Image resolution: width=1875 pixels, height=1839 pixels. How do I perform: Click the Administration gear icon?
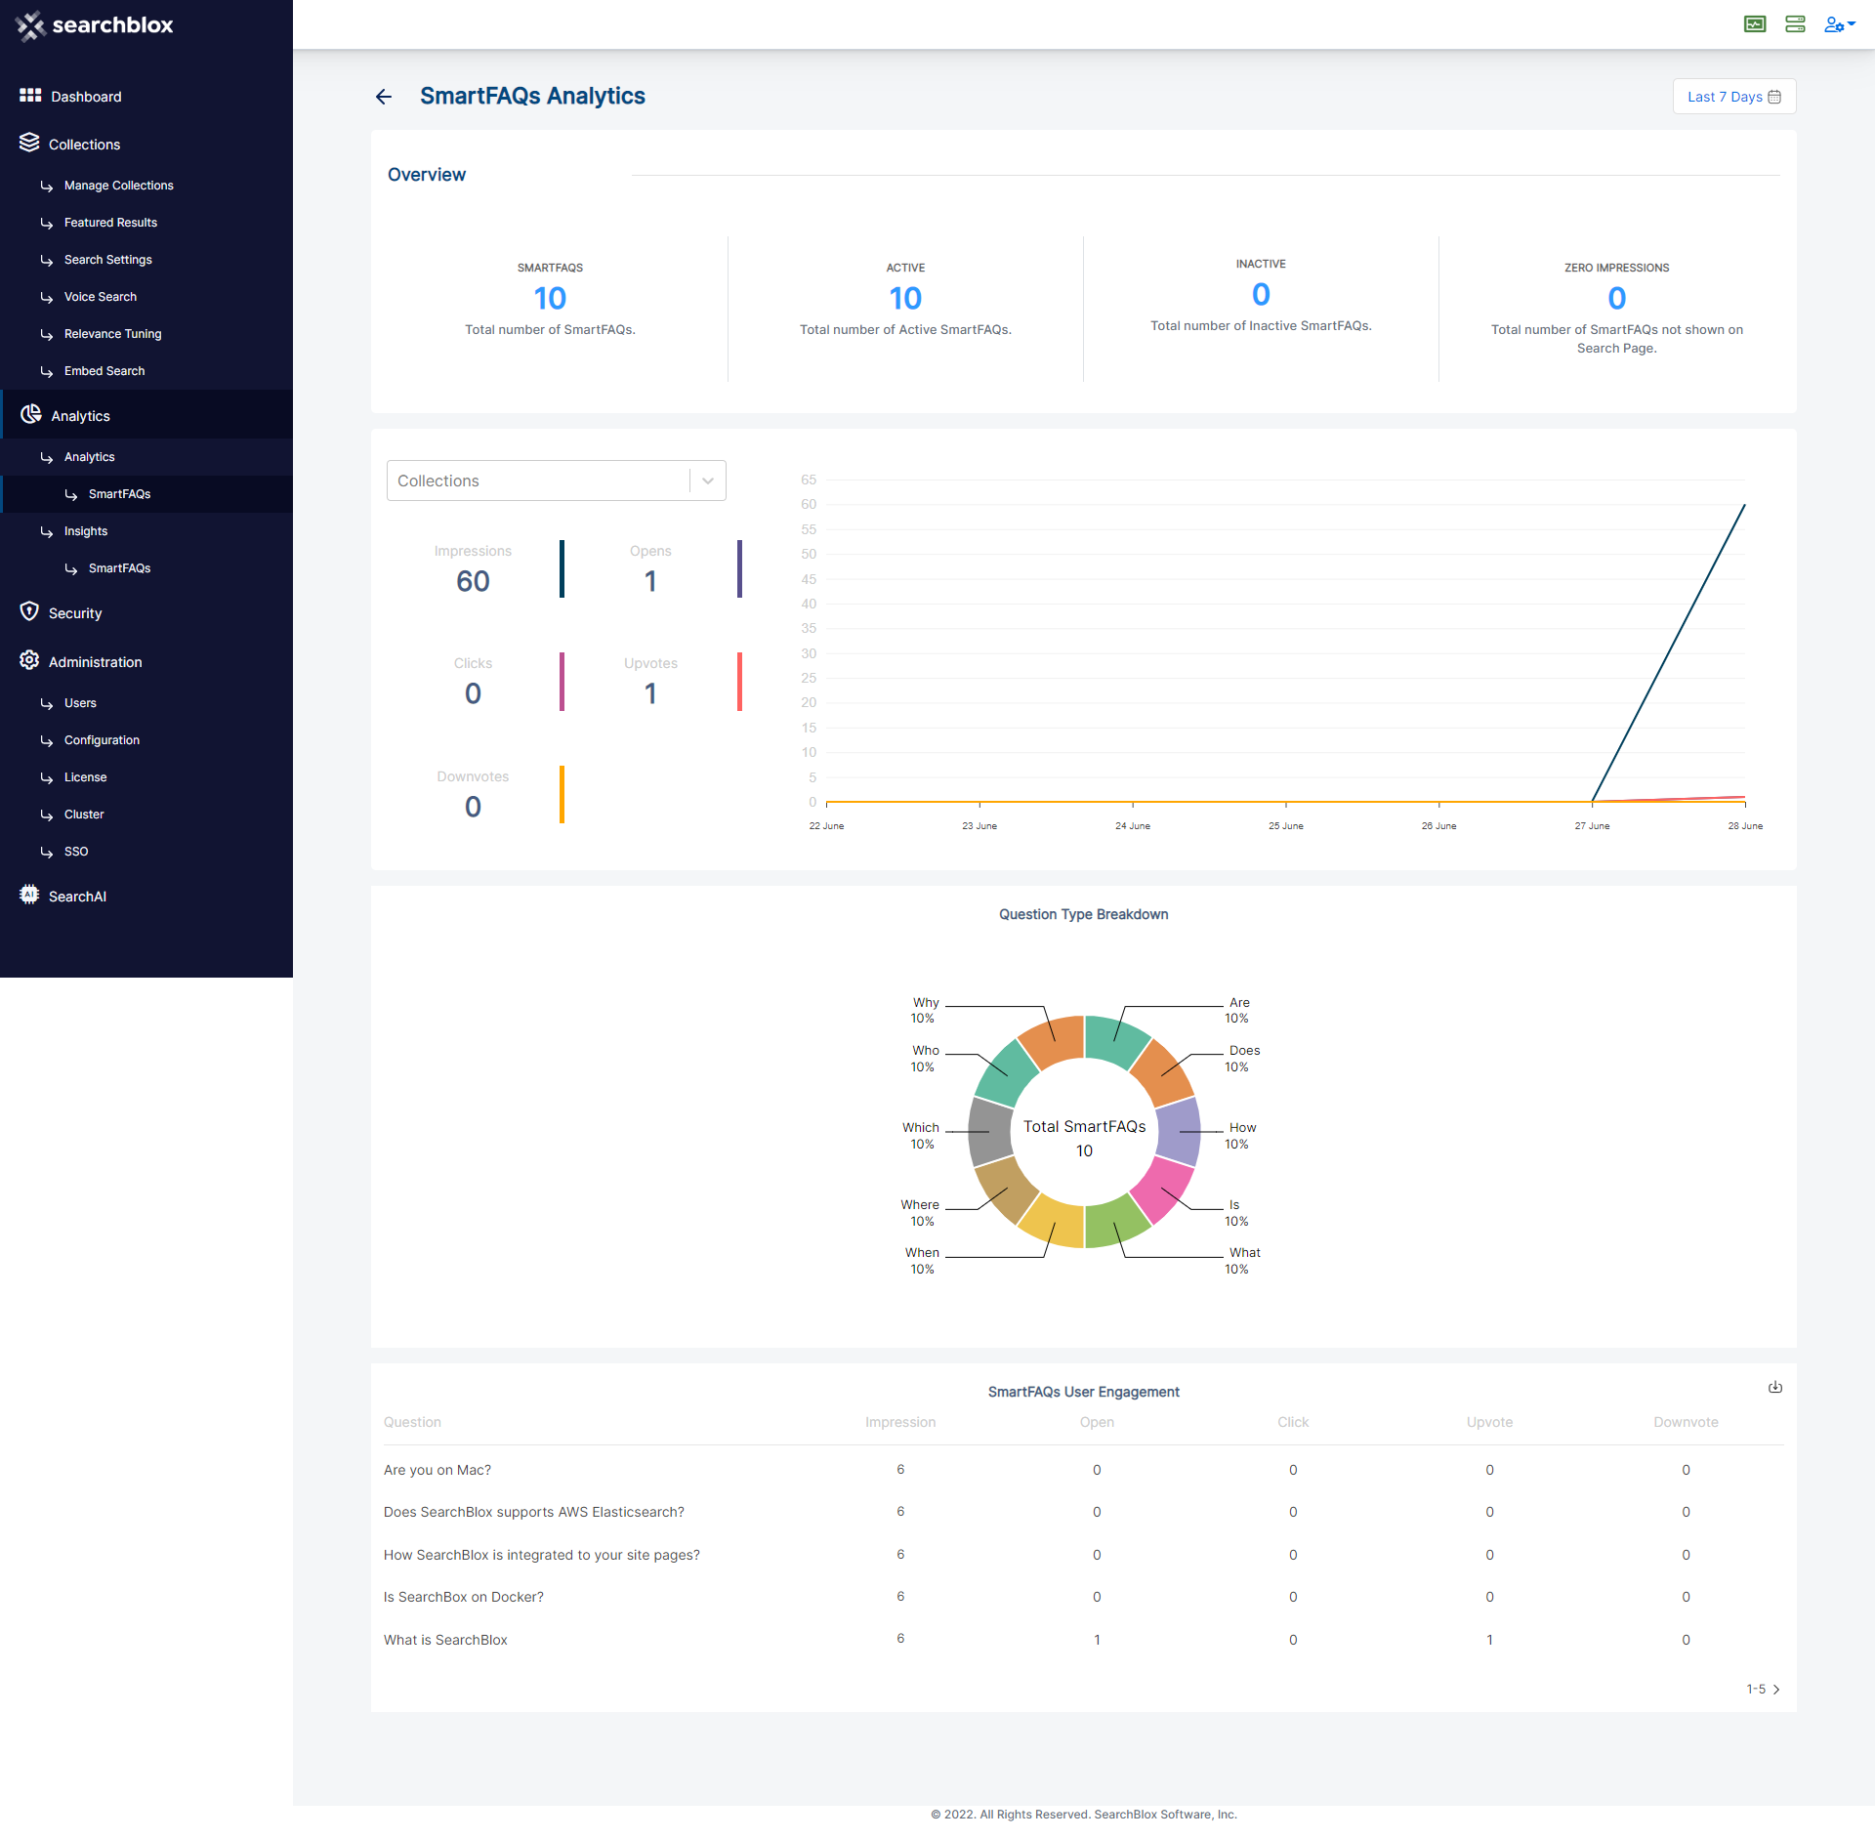[29, 661]
